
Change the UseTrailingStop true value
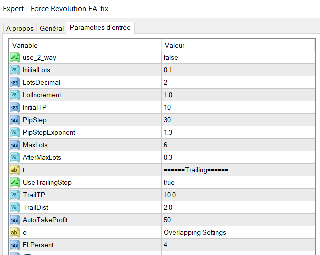coord(169,182)
